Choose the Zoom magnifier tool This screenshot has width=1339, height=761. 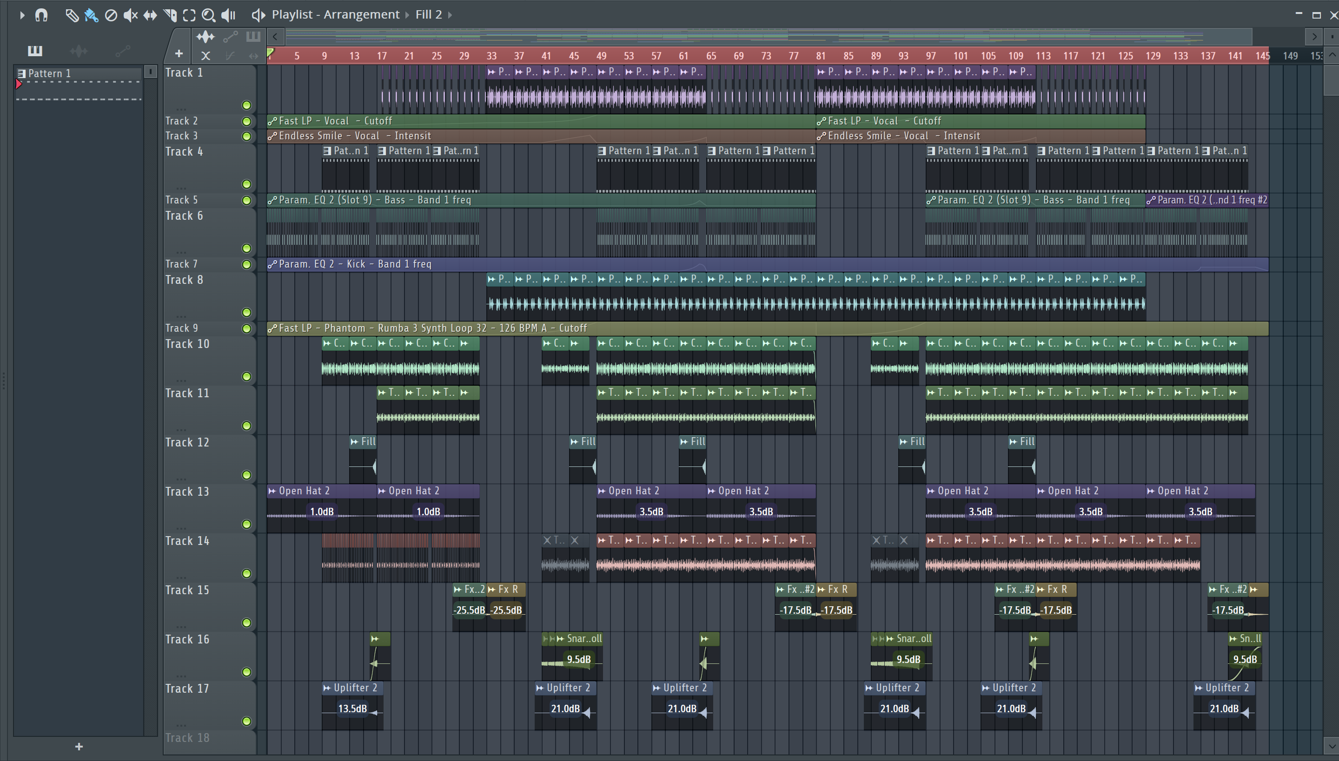(209, 15)
